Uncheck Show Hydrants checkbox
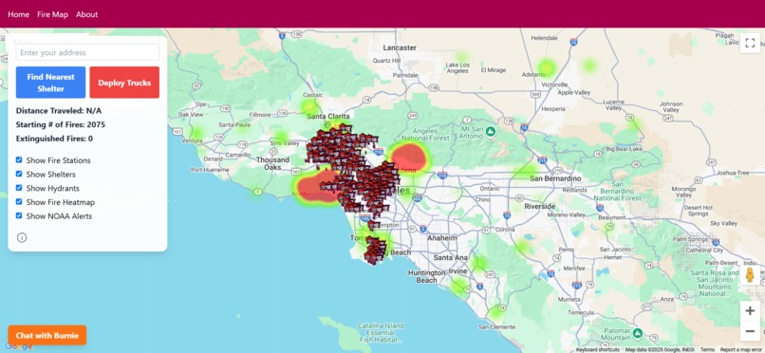765x353 pixels. tap(19, 188)
